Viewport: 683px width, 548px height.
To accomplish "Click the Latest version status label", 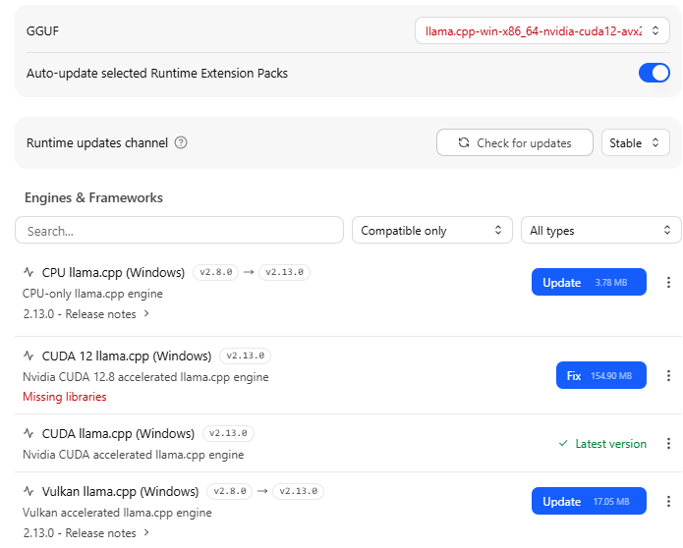I will (x=610, y=444).
